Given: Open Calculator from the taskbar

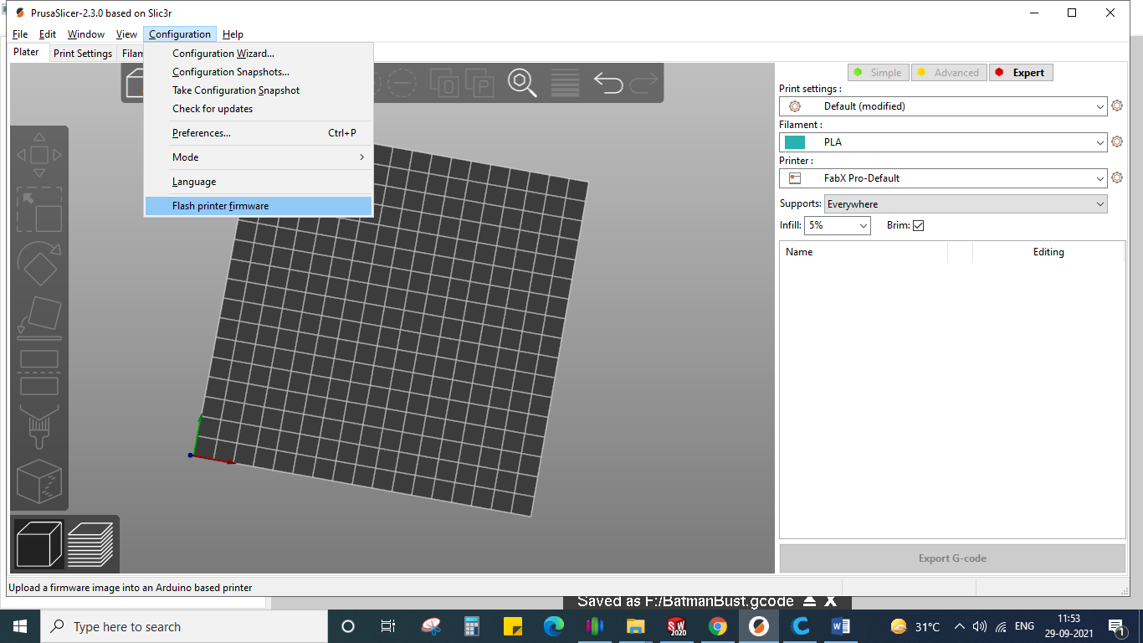Looking at the screenshot, I should pyautogui.click(x=472, y=626).
